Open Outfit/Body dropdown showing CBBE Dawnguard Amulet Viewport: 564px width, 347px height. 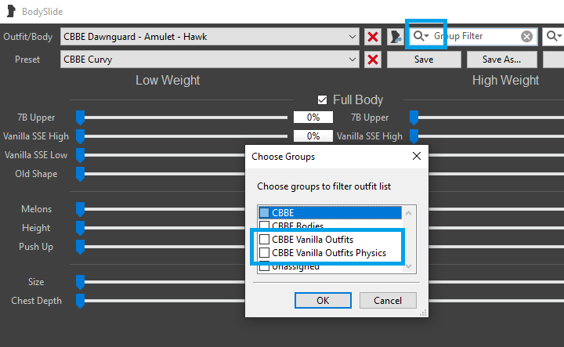tap(210, 37)
